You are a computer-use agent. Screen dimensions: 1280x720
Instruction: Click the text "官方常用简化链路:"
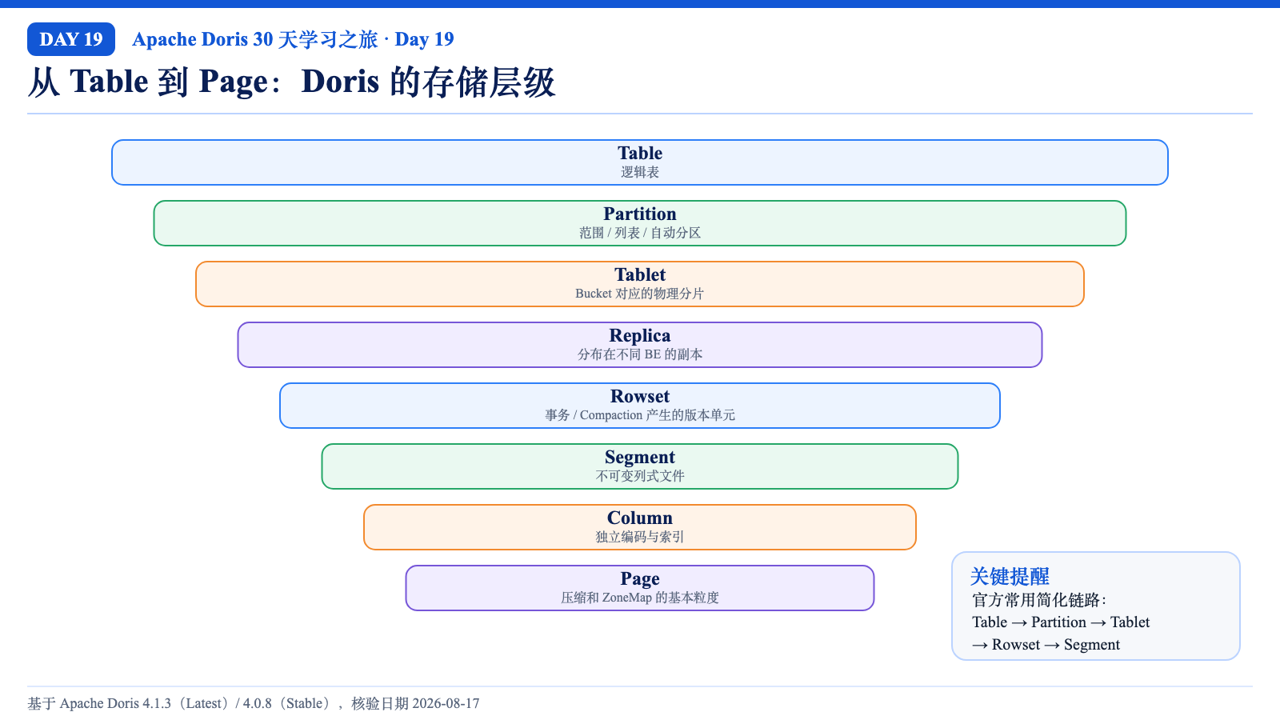tap(1039, 600)
